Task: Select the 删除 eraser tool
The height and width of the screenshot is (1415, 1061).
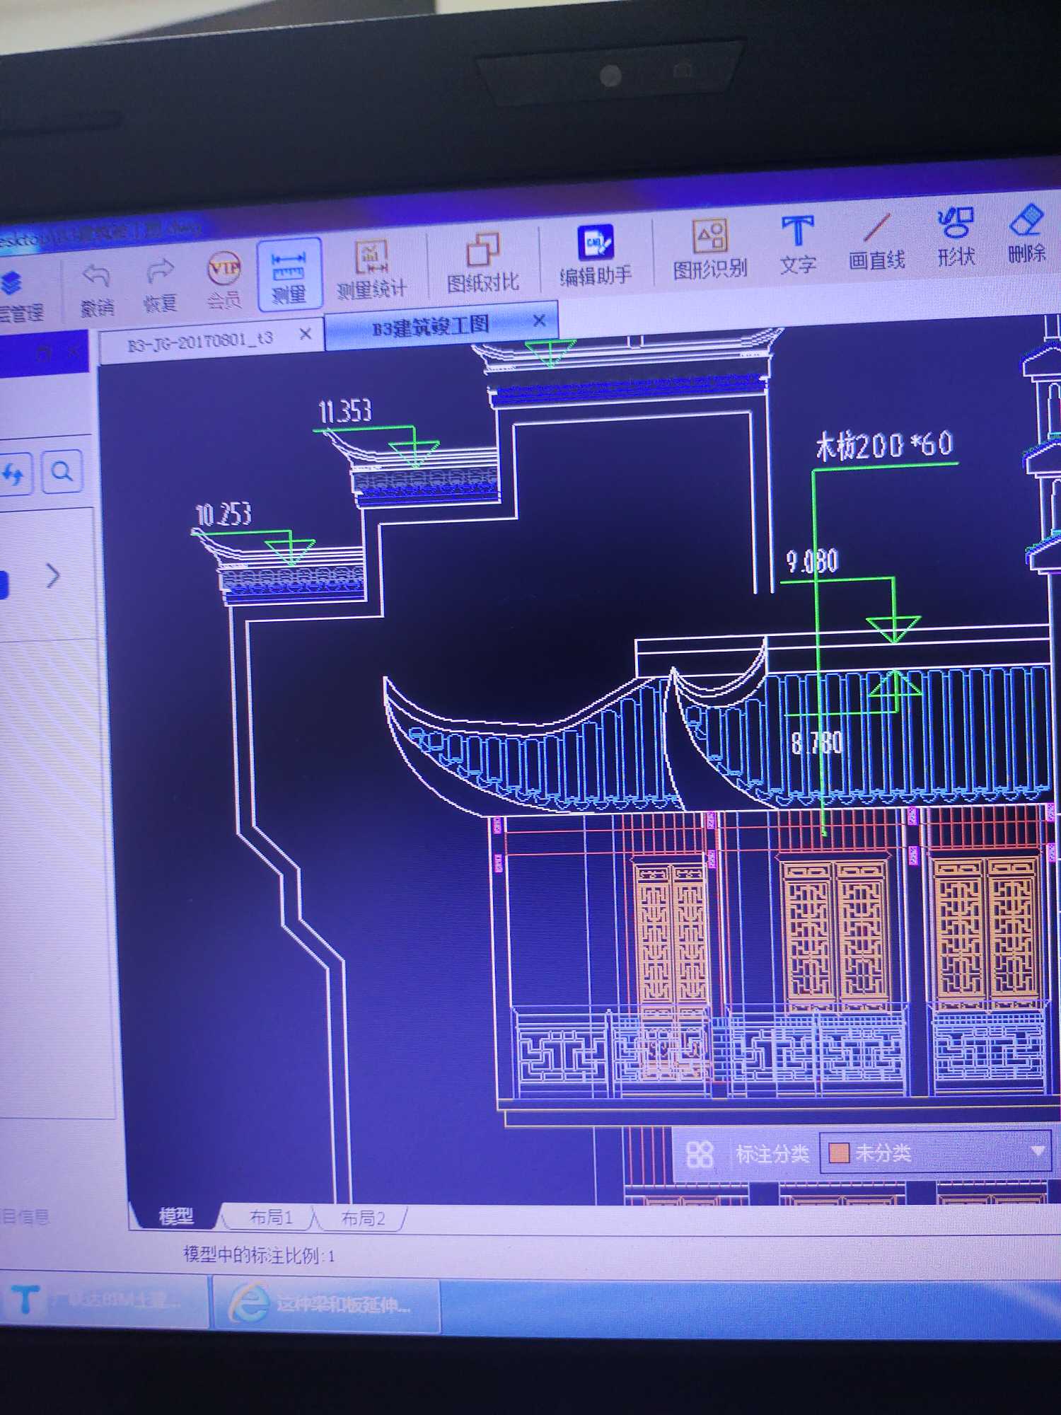Action: coord(1026,233)
